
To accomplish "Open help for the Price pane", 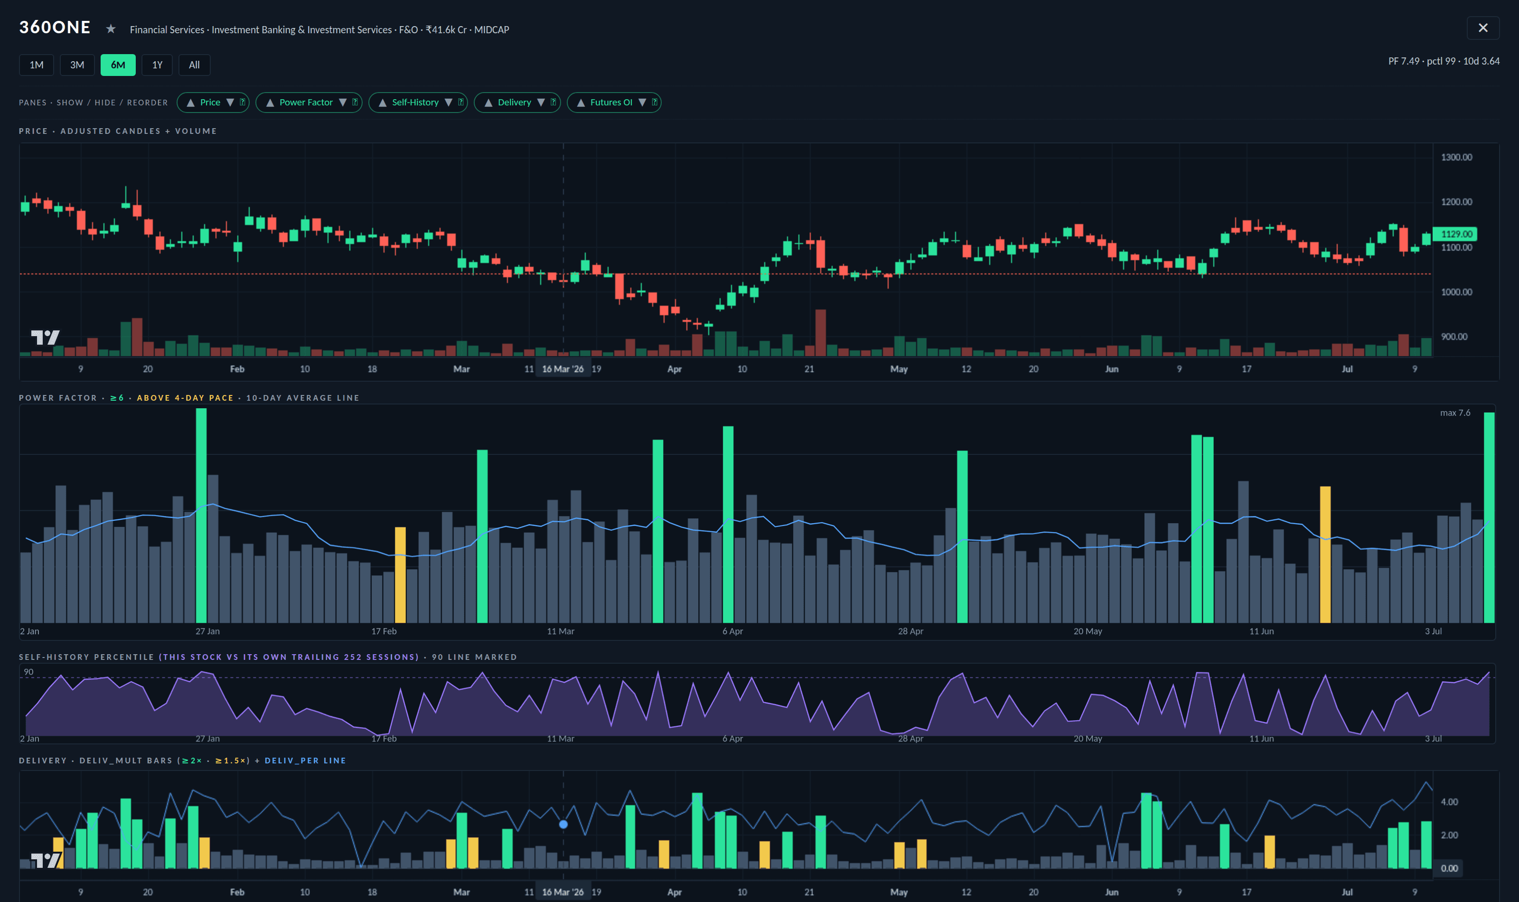I will point(243,102).
